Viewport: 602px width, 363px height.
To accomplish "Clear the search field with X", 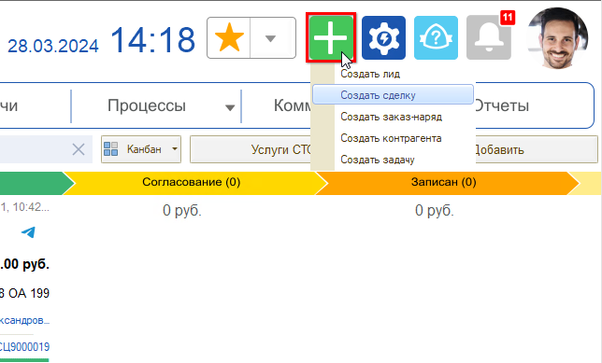I will click(79, 149).
